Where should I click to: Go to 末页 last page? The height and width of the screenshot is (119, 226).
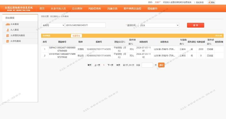pyautogui.click(x=118, y=65)
